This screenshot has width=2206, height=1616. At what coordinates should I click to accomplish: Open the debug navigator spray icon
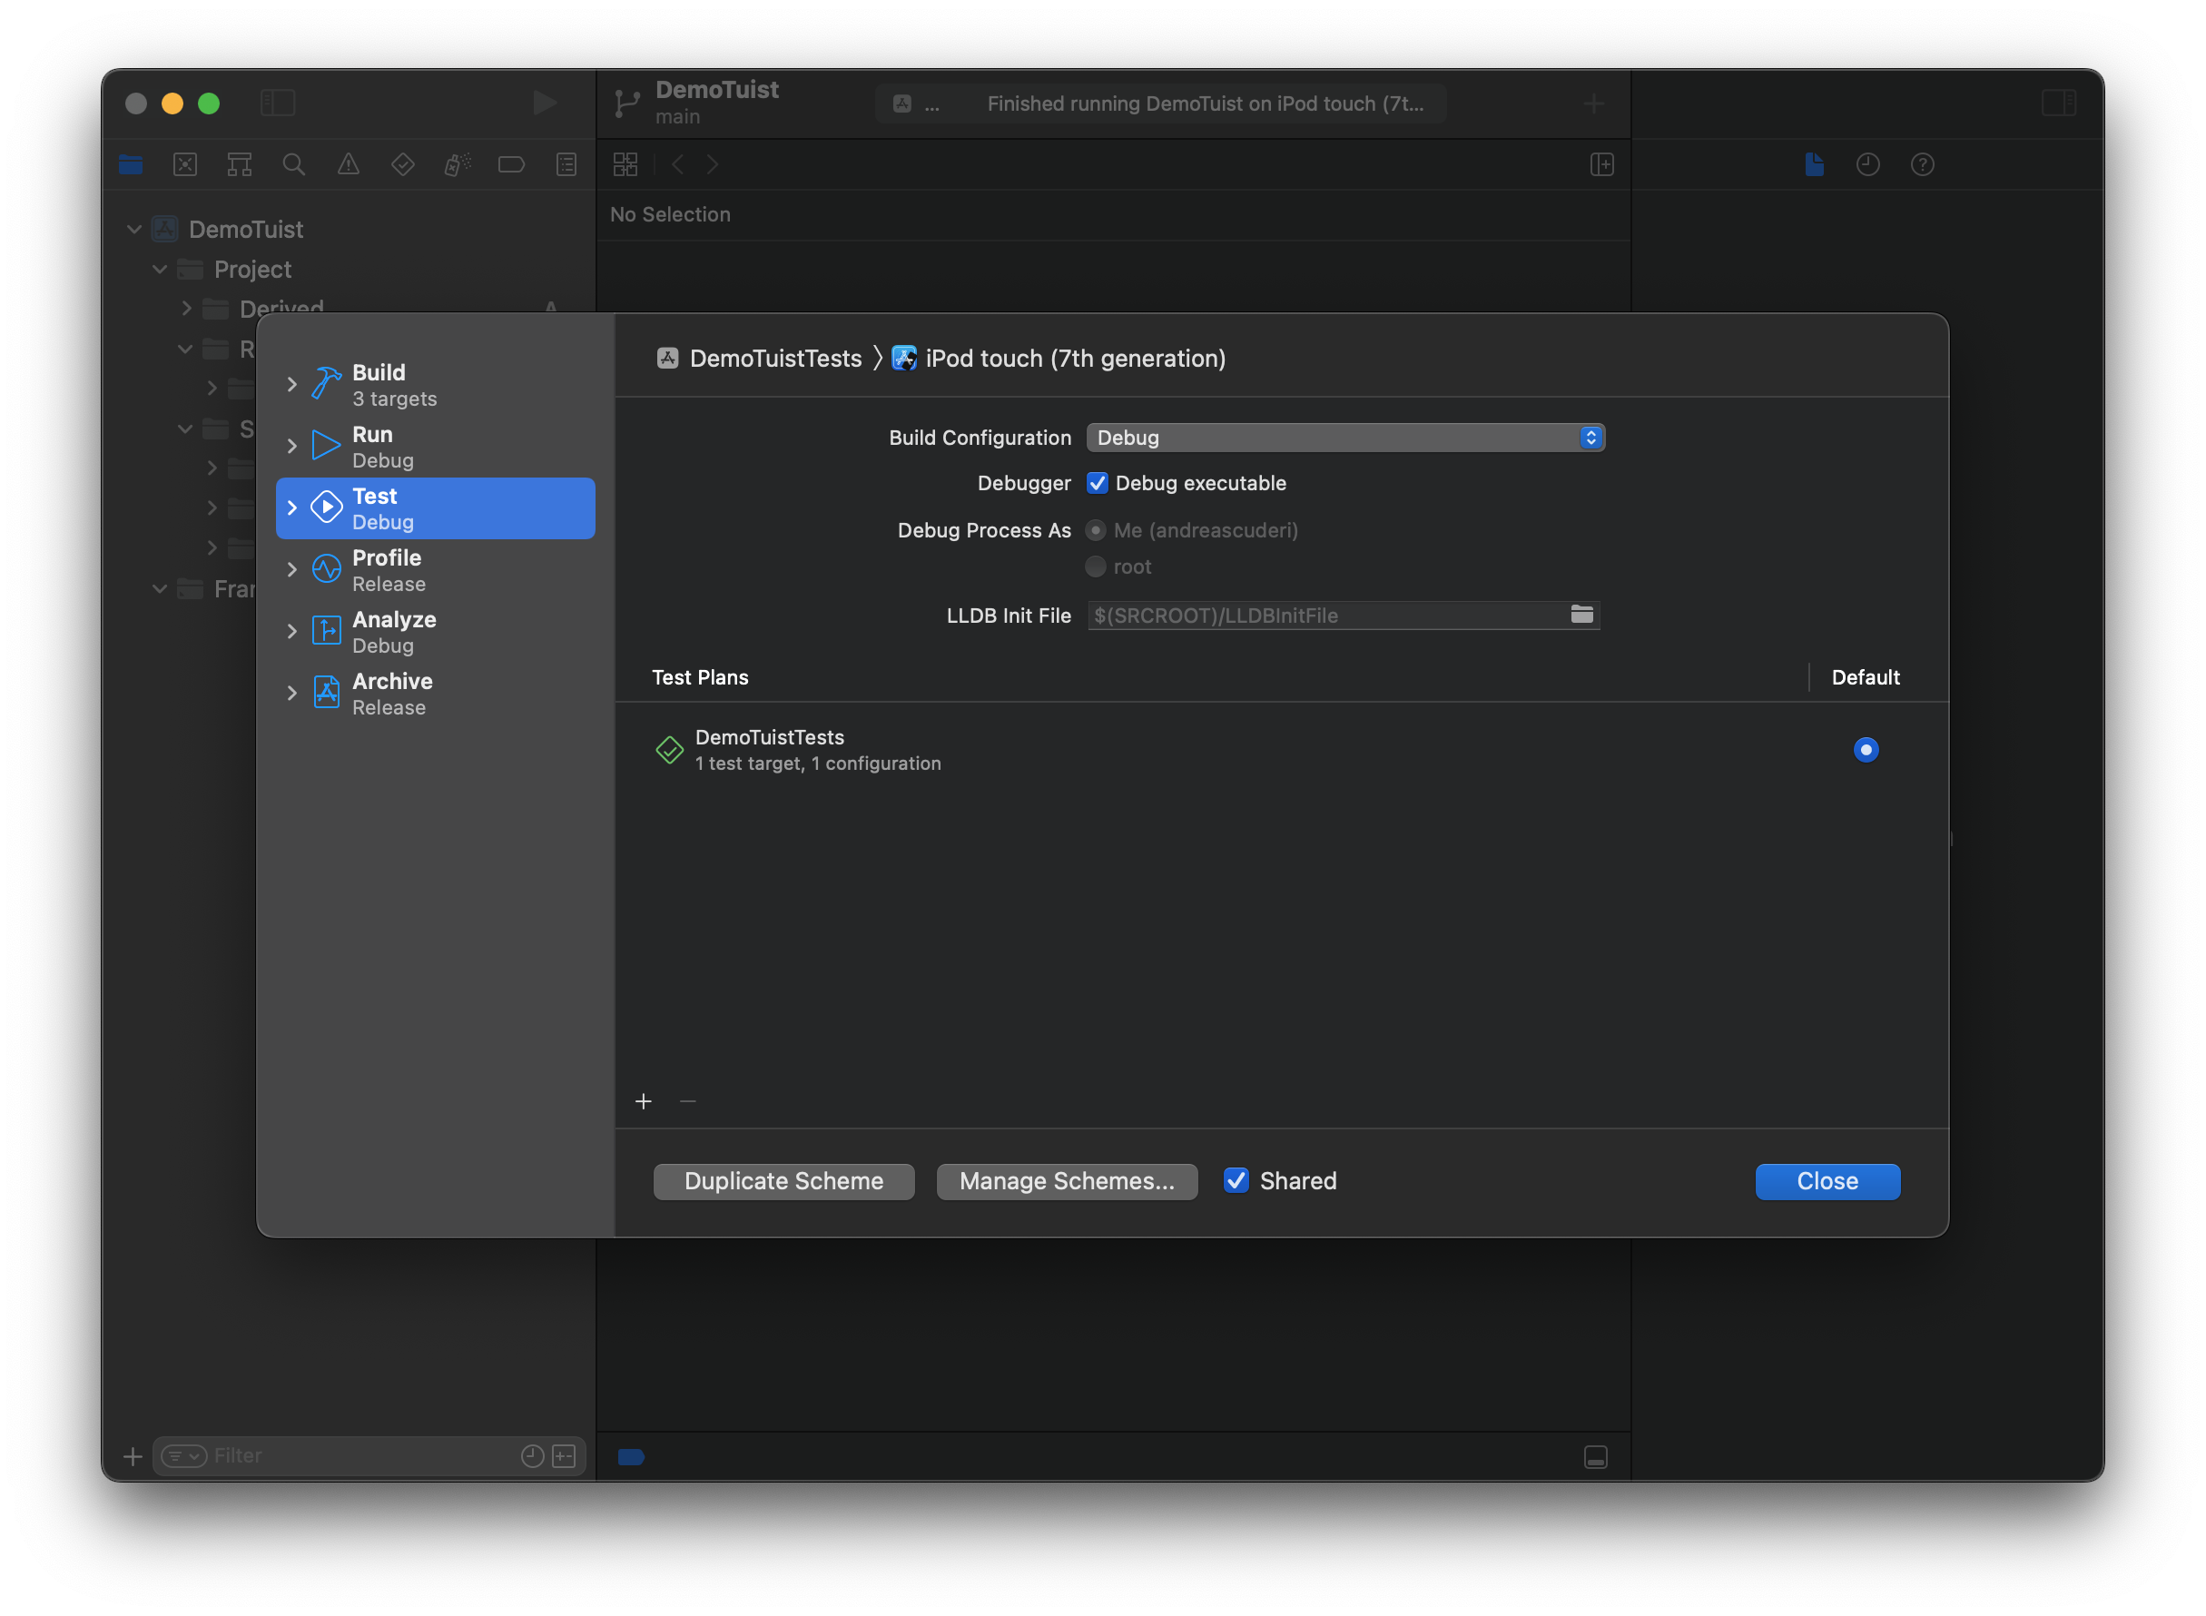click(457, 164)
